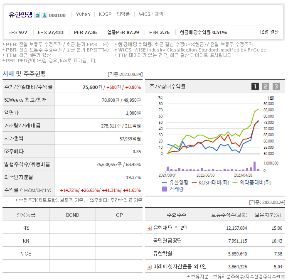Click the +41.63% one-year return figure

point(132,190)
